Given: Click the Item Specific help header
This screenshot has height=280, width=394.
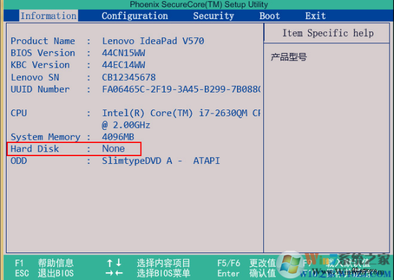Looking at the screenshot, I should pos(328,33).
